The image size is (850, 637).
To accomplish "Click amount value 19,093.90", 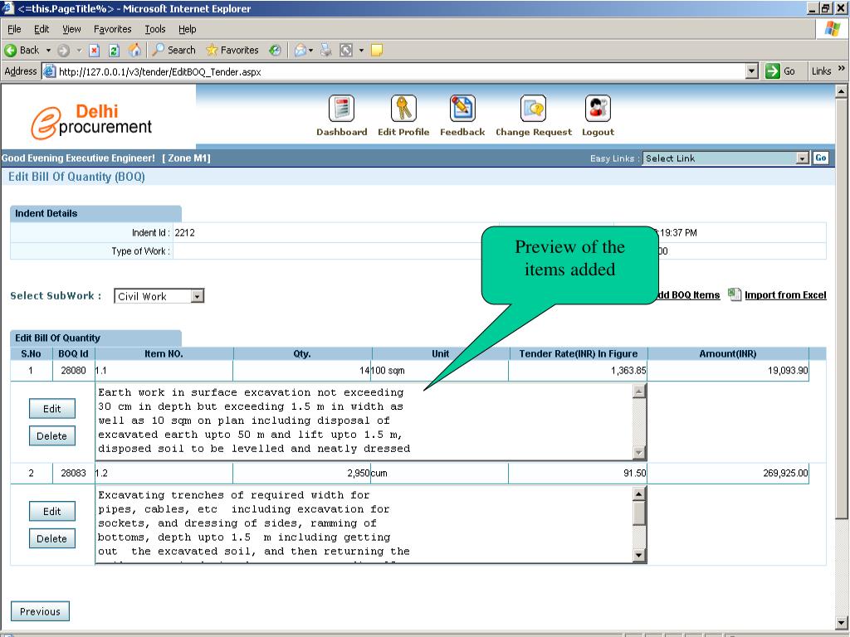I will coord(788,371).
